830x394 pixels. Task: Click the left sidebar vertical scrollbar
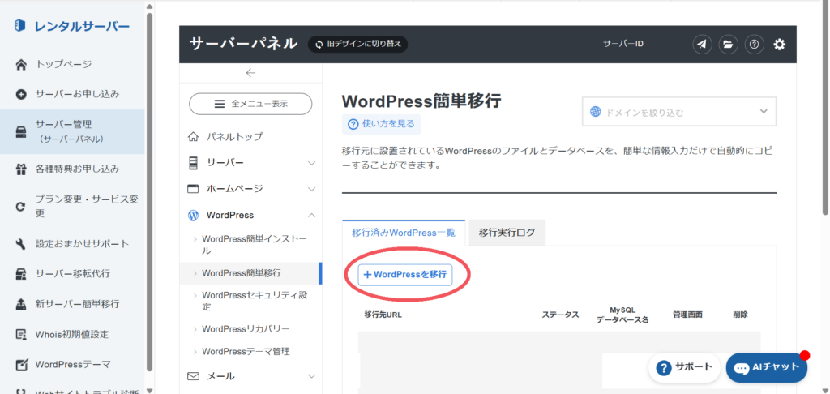click(x=149, y=191)
